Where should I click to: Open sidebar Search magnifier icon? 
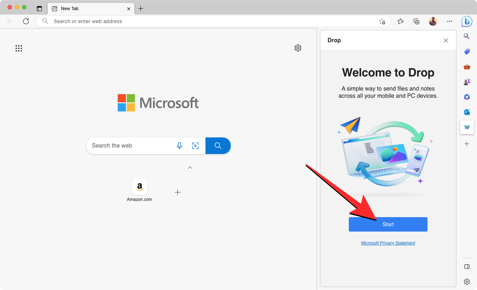[x=467, y=36]
